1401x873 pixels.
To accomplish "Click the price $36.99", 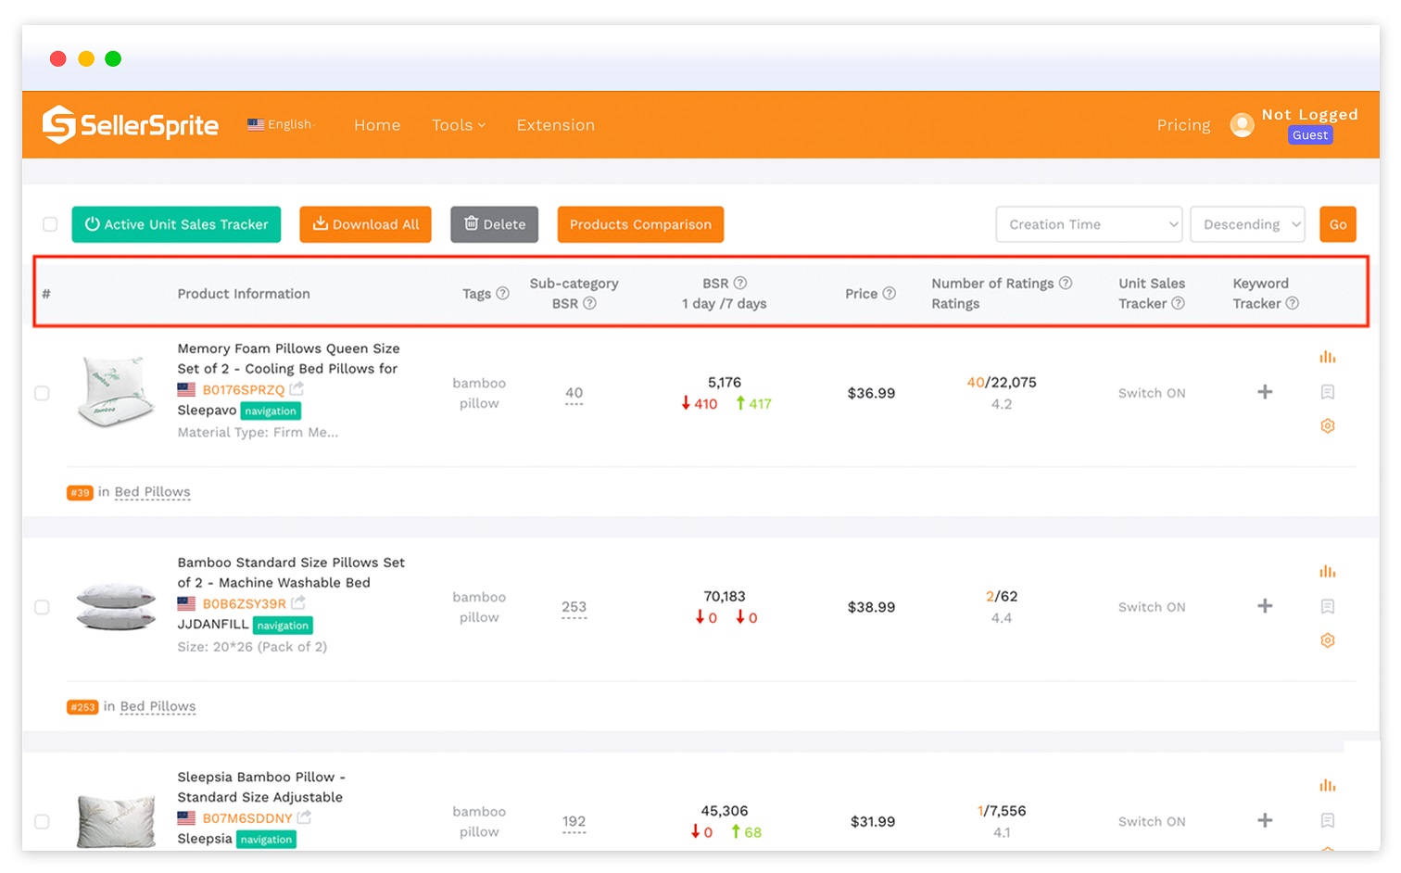I will pyautogui.click(x=871, y=393).
